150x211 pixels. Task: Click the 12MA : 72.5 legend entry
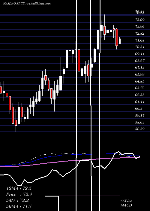pyautogui.click(x=19, y=188)
